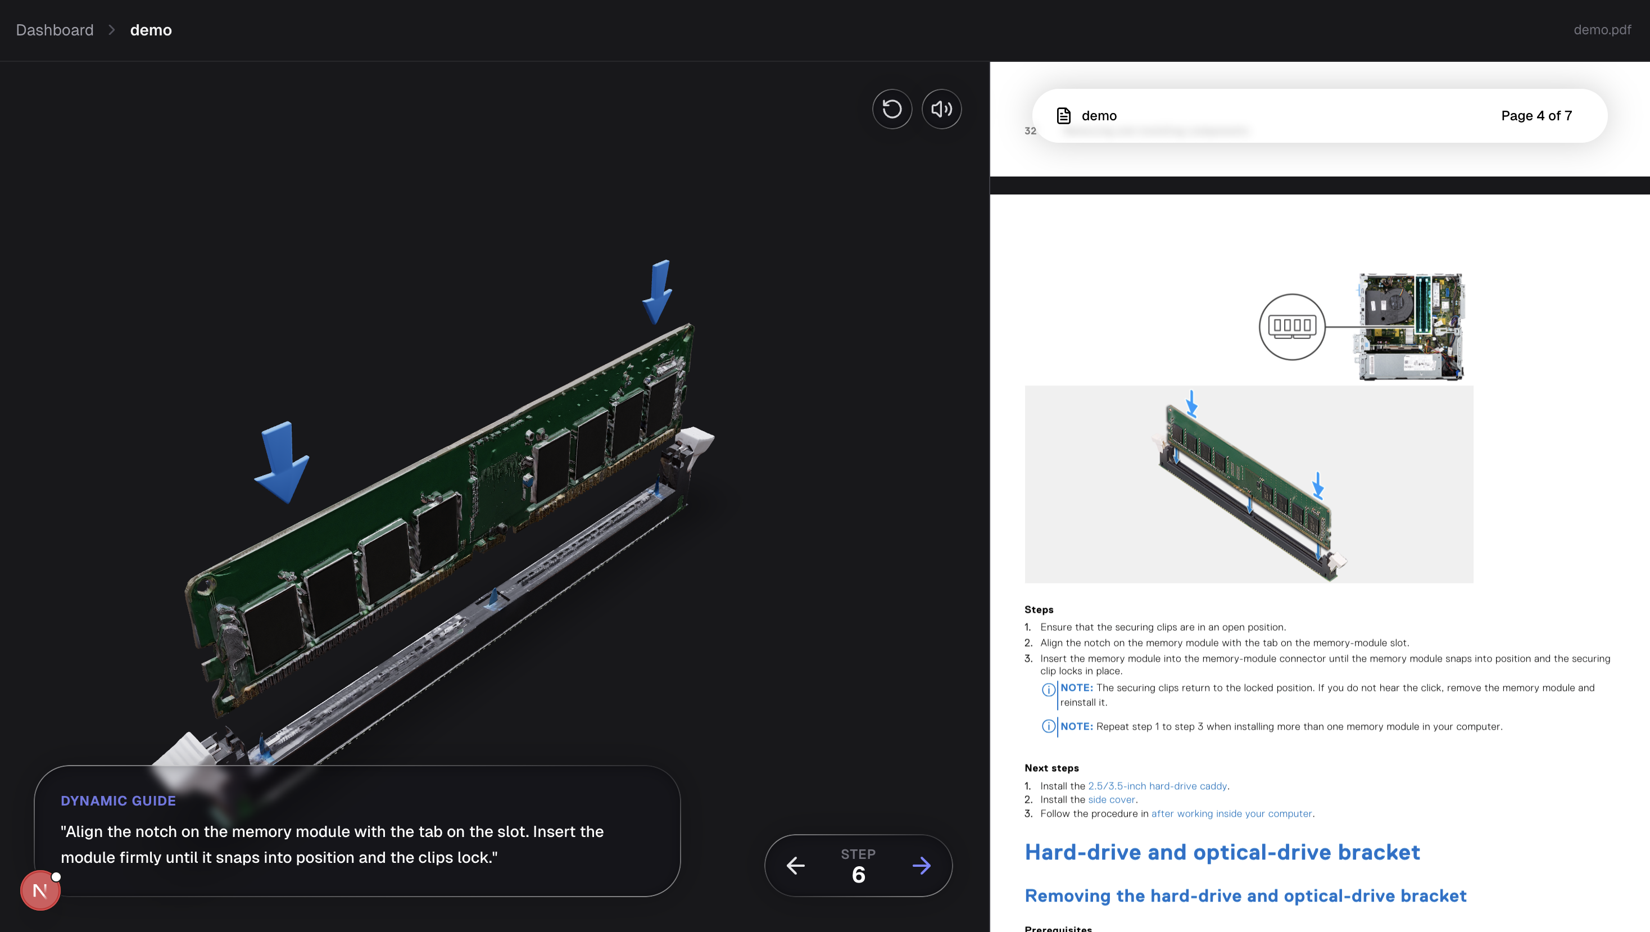
Task: Click the reset/replay animation icon
Action: tap(892, 109)
